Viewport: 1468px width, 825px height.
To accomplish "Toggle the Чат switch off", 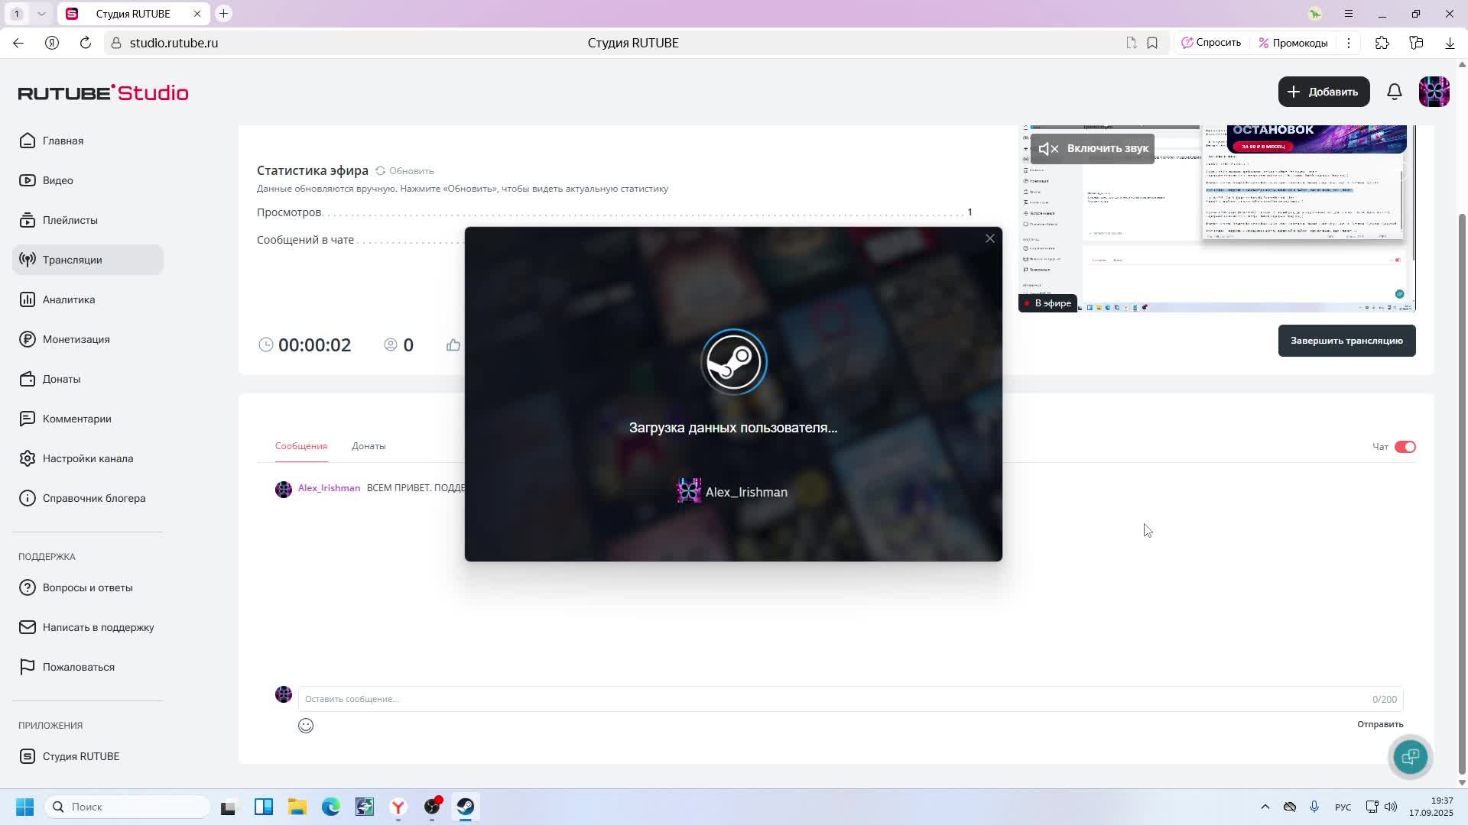I will tap(1405, 447).
